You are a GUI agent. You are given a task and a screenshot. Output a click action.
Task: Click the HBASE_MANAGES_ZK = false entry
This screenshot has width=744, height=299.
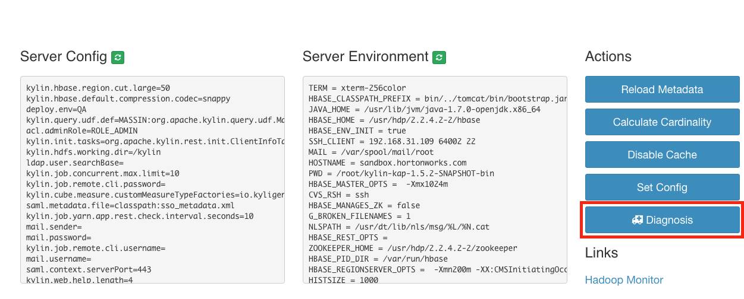[364, 205]
